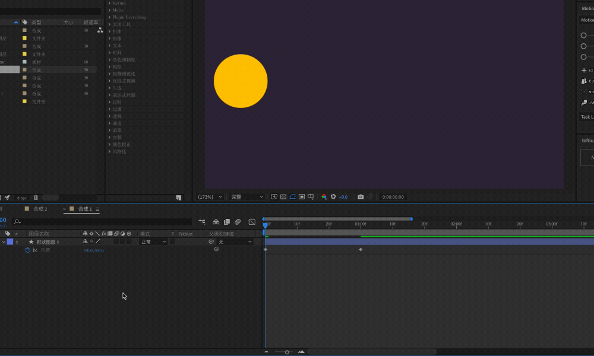
Task: Click the shy layers hide icon in timeline
Action: coord(216,222)
